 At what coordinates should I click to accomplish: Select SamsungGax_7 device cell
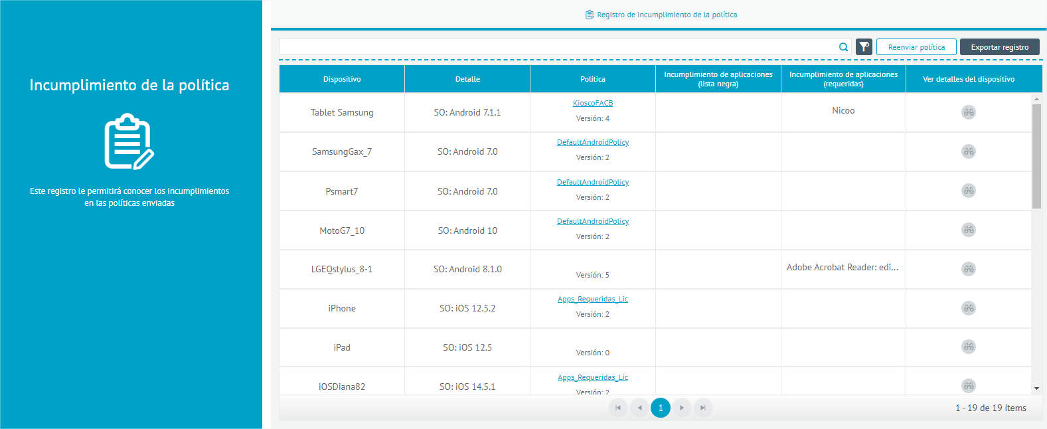(342, 151)
